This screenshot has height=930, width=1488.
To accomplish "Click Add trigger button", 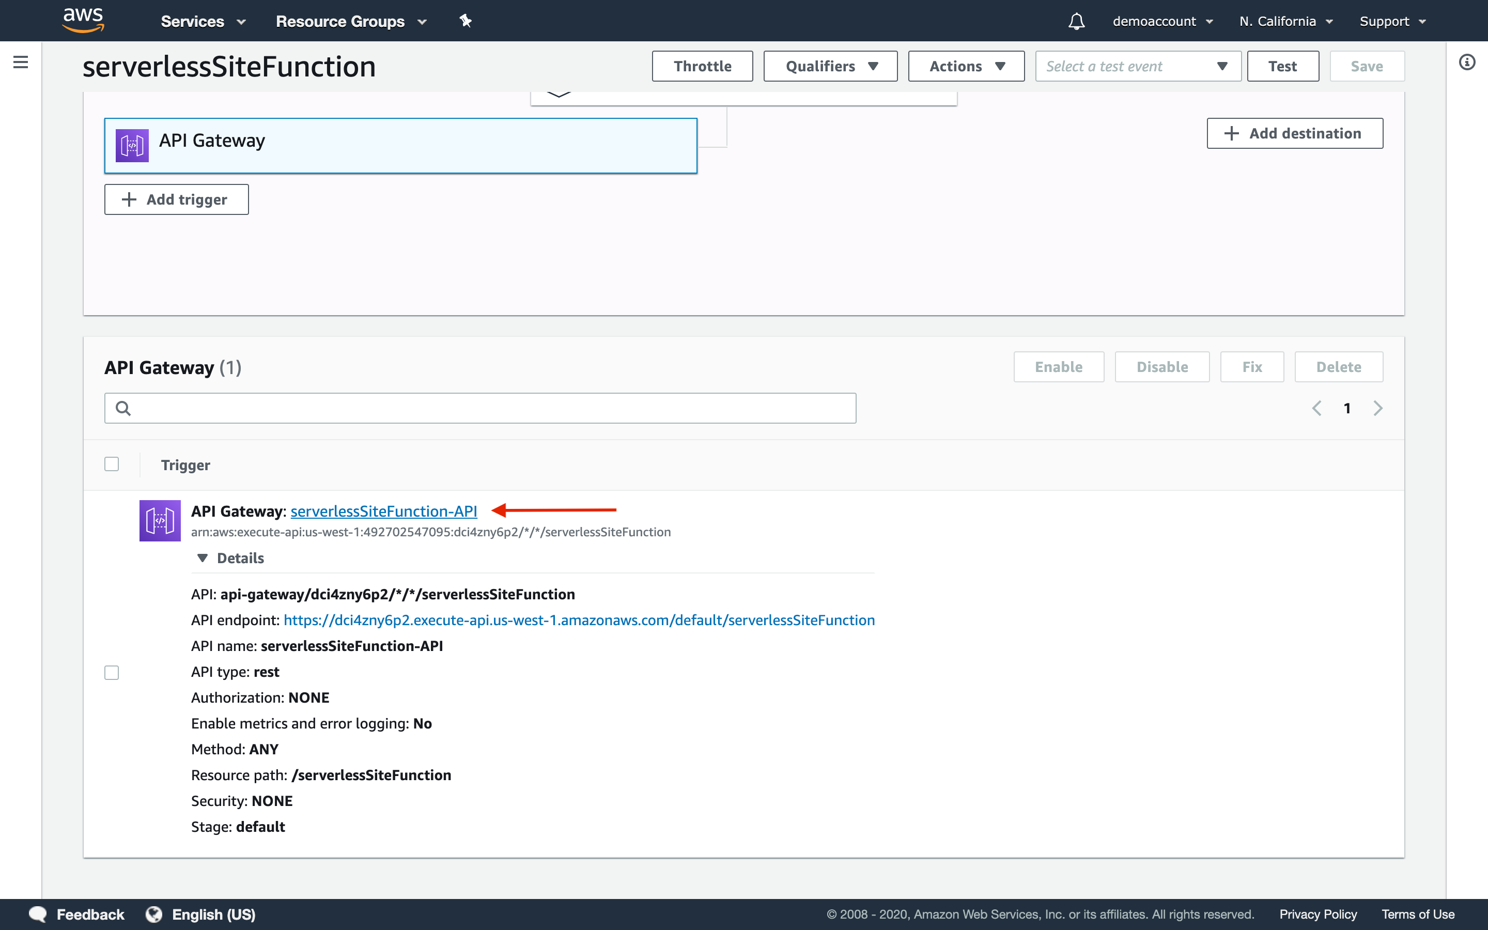I will point(177,199).
